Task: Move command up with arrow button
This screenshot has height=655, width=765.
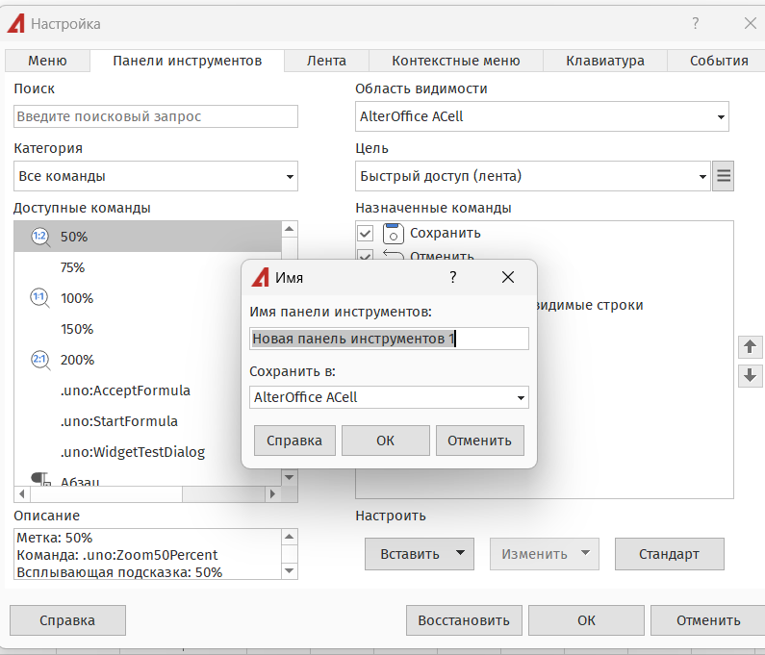Action: pos(751,346)
